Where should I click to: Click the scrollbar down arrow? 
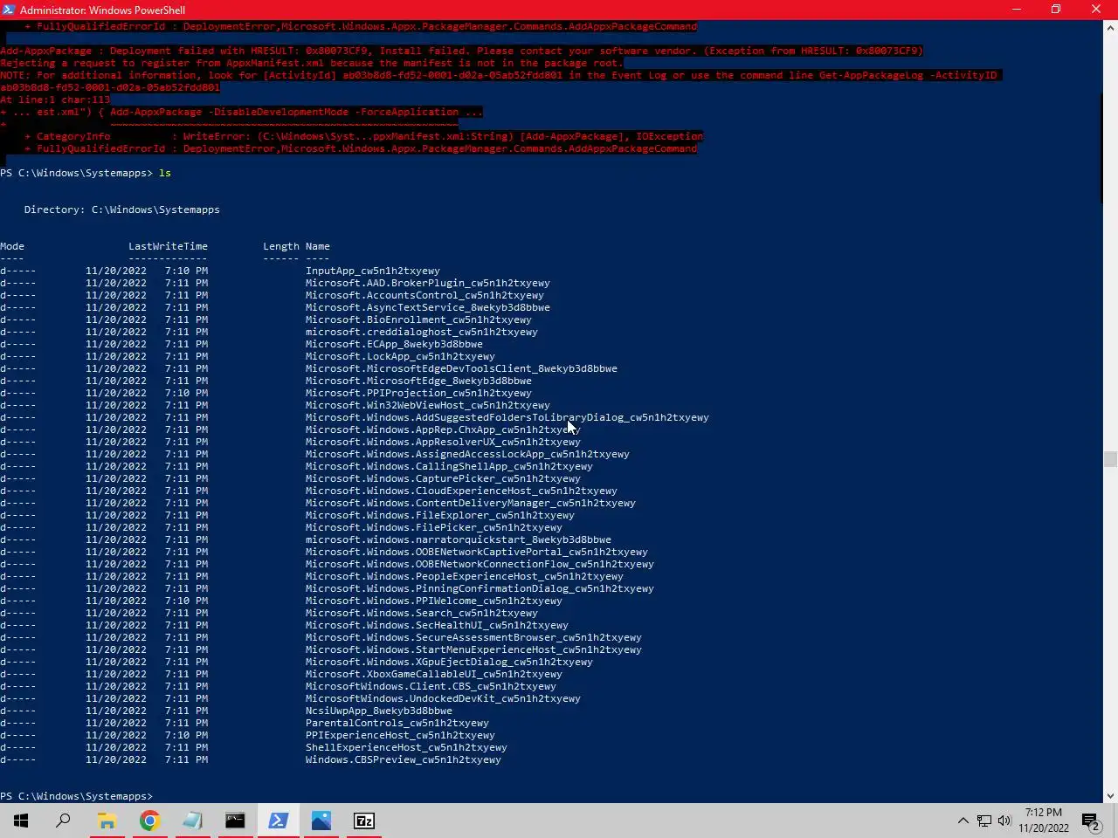1110,795
